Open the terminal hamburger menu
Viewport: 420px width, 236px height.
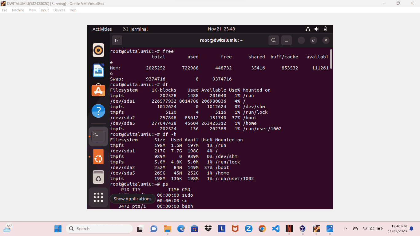[287, 40]
